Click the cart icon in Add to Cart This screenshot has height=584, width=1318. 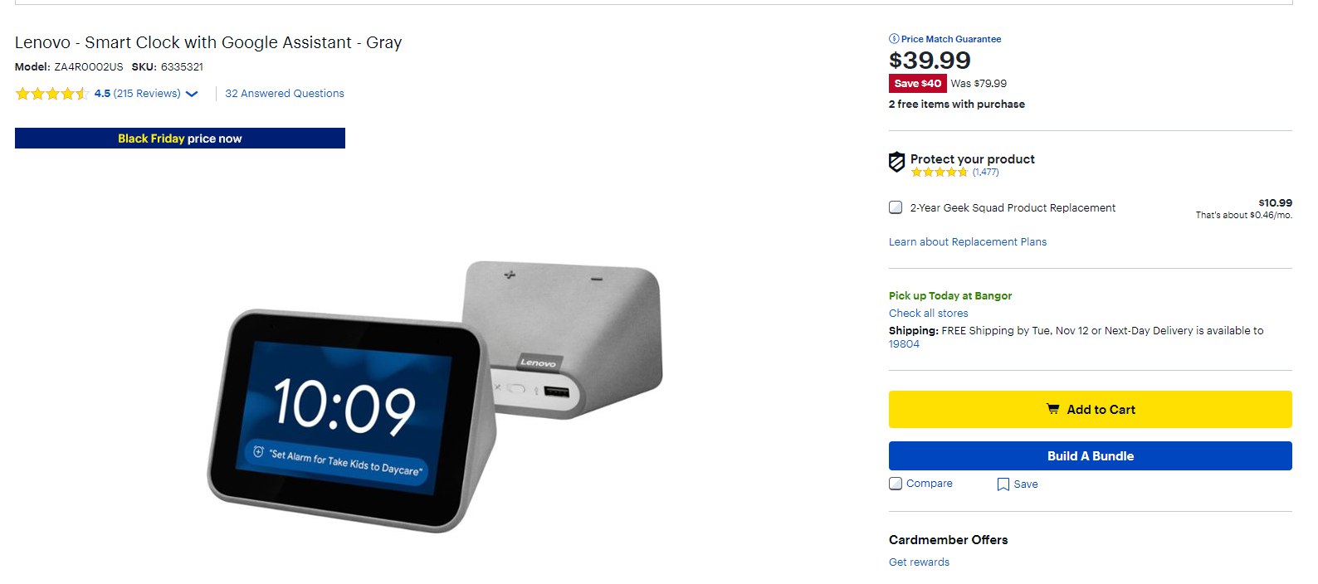pos(1052,409)
